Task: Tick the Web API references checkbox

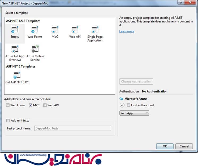Action: coord(45,105)
